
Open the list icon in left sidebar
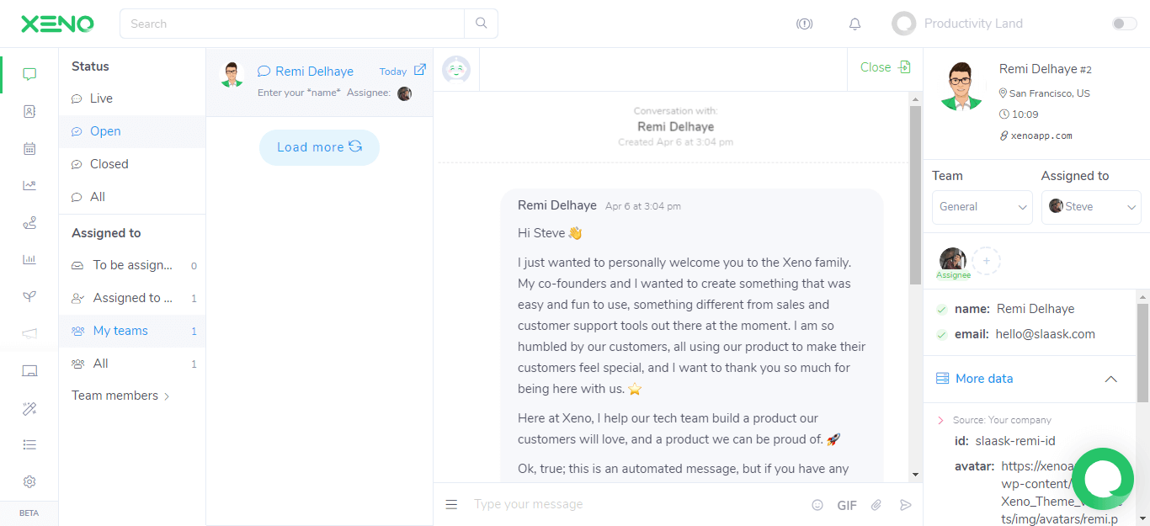[29, 444]
